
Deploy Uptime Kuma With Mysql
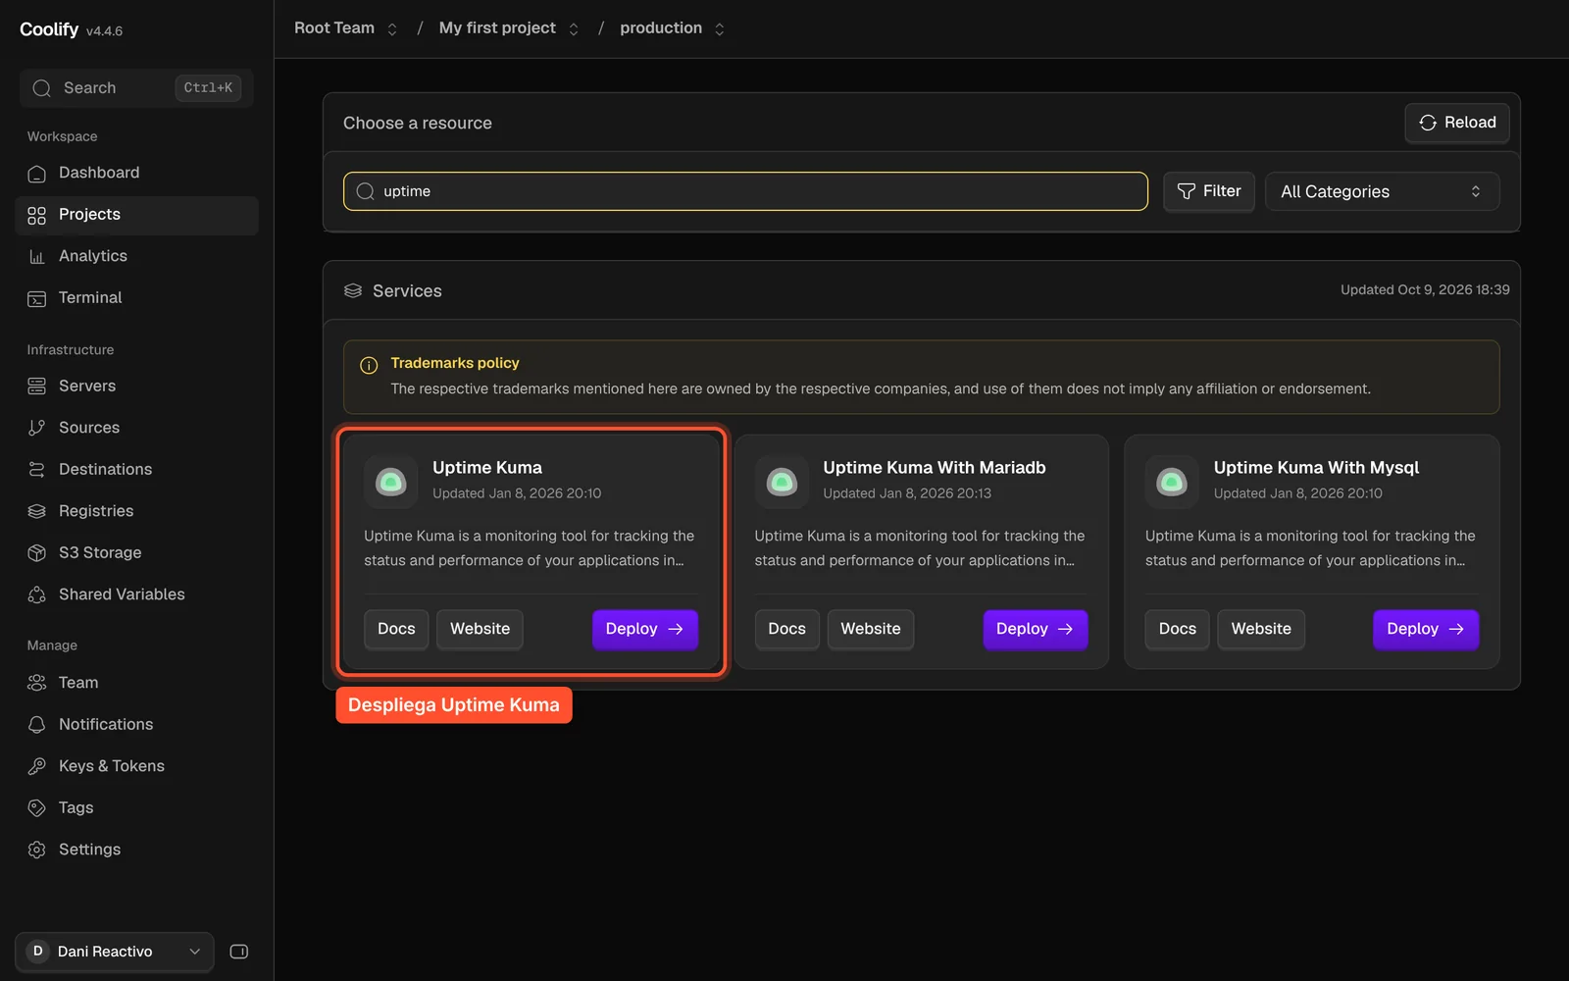1426,629
